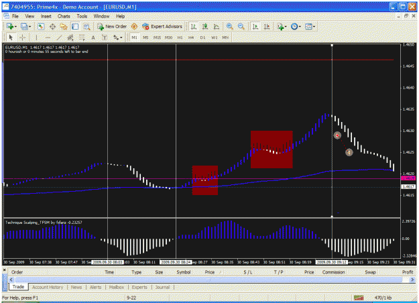
Task: Open the Window menu
Action: click(x=101, y=16)
